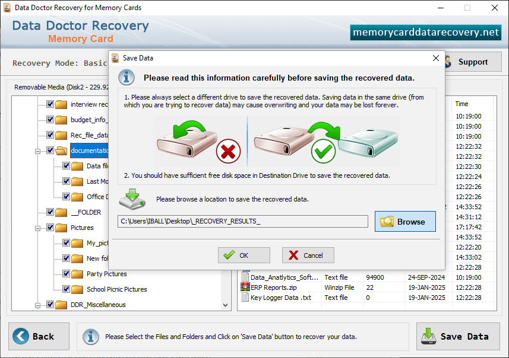Toggle checkbox for Office Documents folder
Viewport: 509px width, 358px height.
tap(66, 197)
